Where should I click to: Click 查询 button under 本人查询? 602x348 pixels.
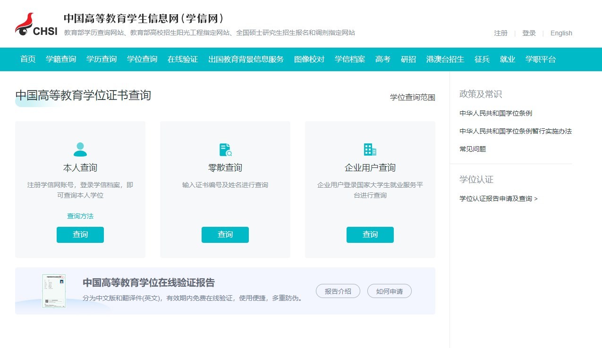click(x=80, y=235)
